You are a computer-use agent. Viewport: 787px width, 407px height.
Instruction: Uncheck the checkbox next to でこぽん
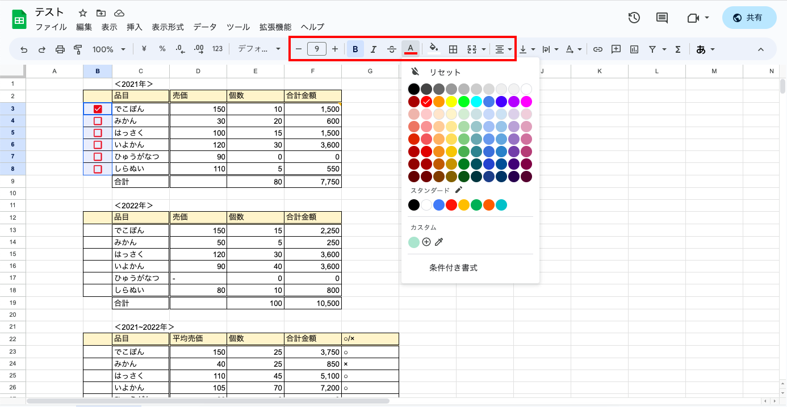point(97,109)
